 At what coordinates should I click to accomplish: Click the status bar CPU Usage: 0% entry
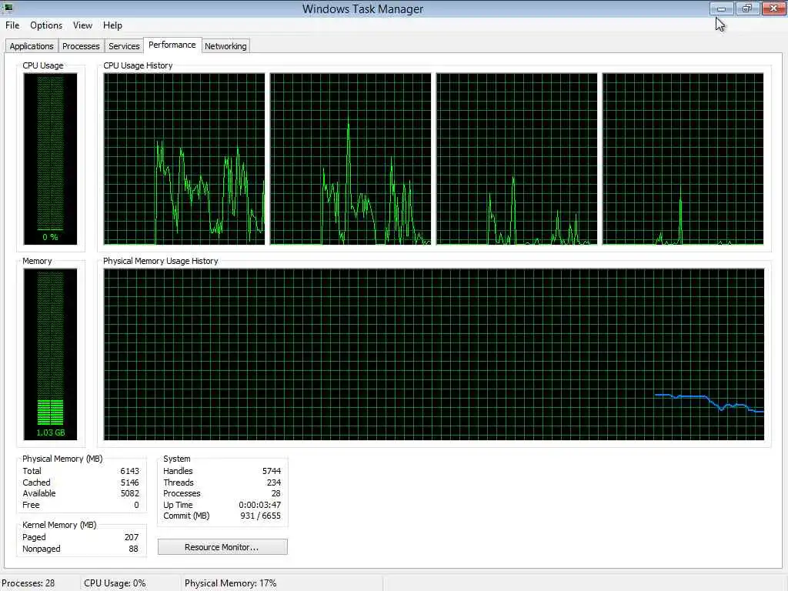click(115, 583)
